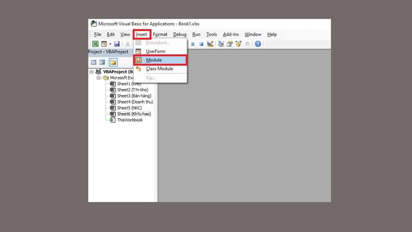Viewport: 412px width, 232px height.
Task: Choose UserForm from the Insert menu
Action: click(160, 51)
